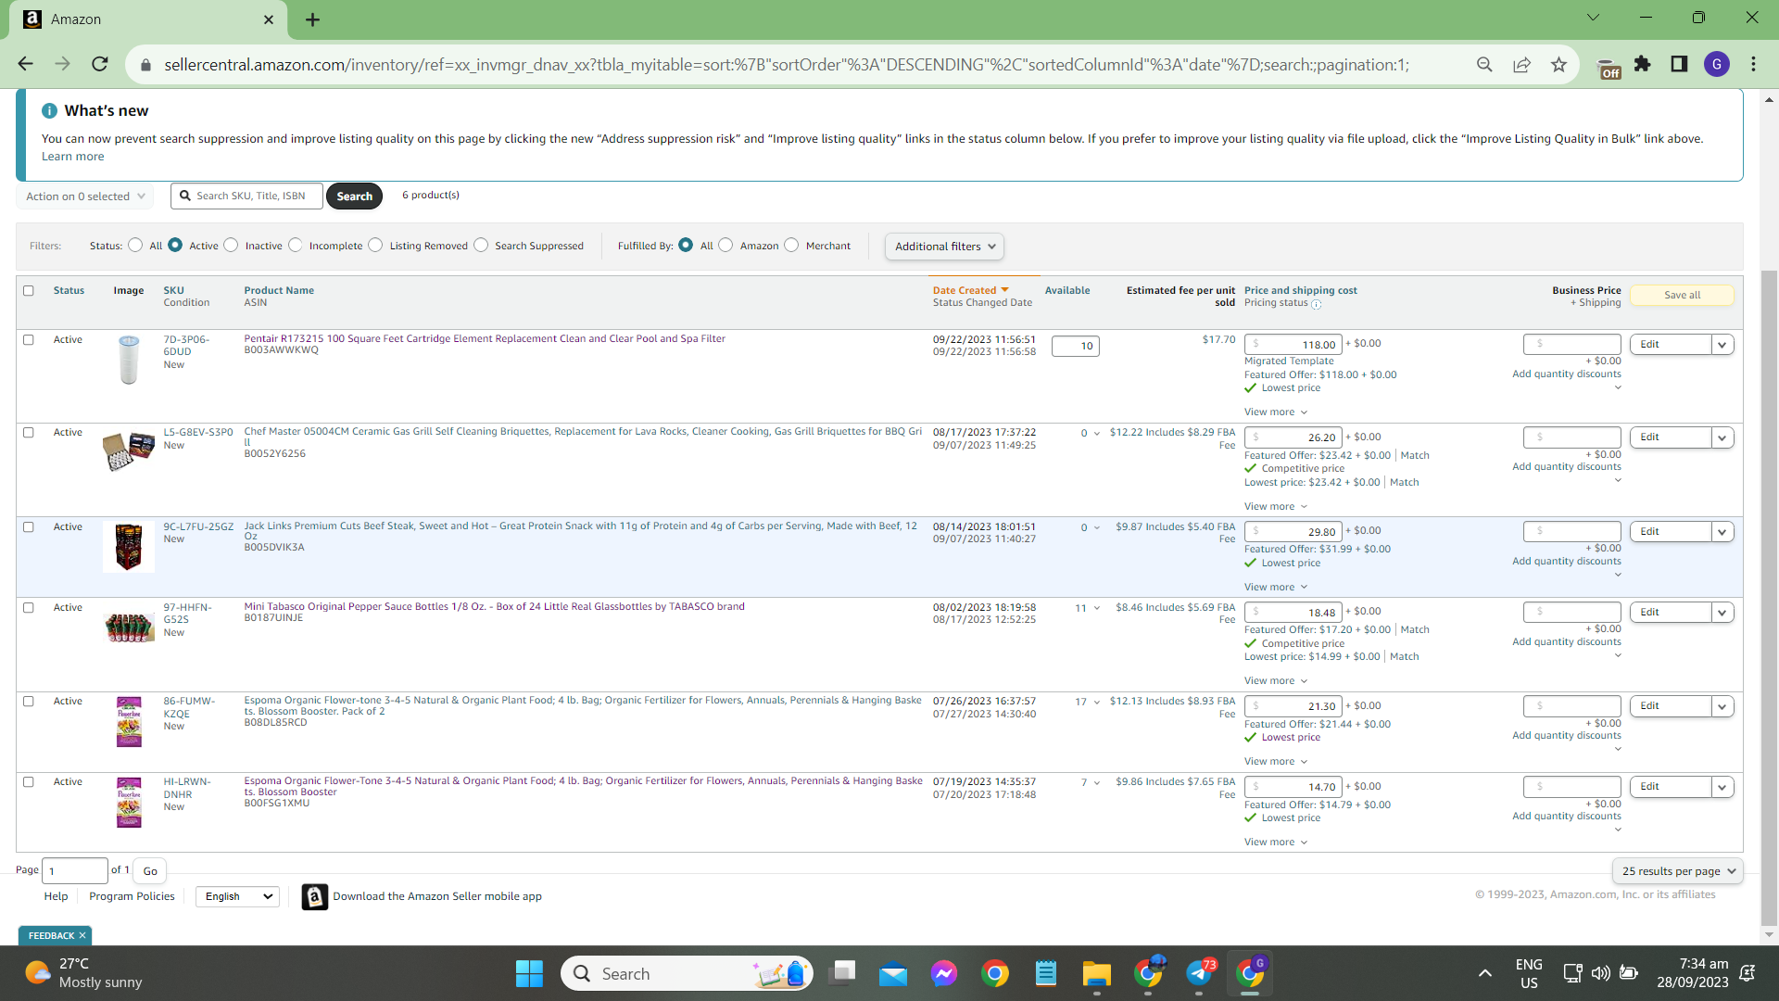Expand available quantity arrow for Tabasco row
Image resolution: width=1779 pixels, height=1001 pixels.
pos(1097,608)
